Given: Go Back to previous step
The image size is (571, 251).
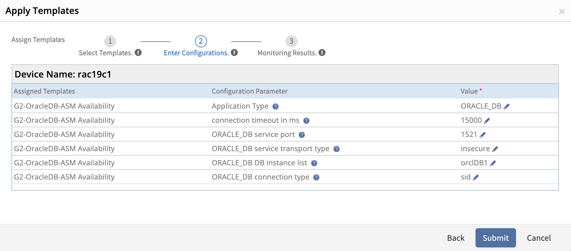Looking at the screenshot, I should click(x=456, y=238).
